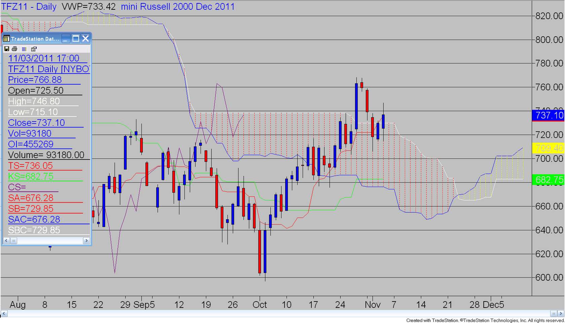Image resolution: width=565 pixels, height=323 pixels.
Task: Click the 'Sep5' label on the date axis
Action: point(144,305)
